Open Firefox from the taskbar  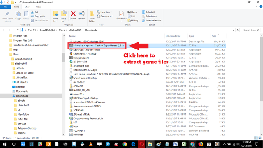(201, 144)
